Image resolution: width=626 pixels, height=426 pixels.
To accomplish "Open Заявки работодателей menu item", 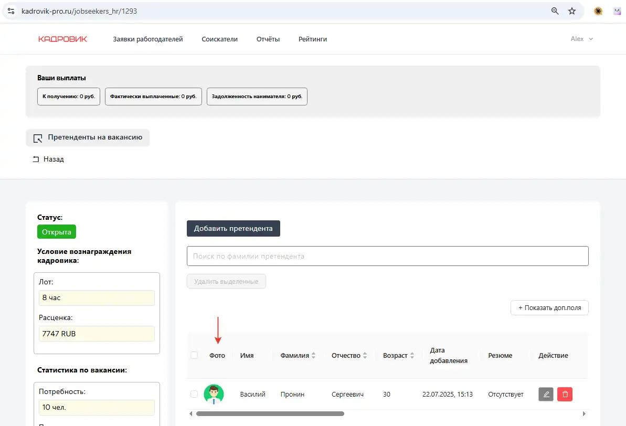I will [148, 39].
